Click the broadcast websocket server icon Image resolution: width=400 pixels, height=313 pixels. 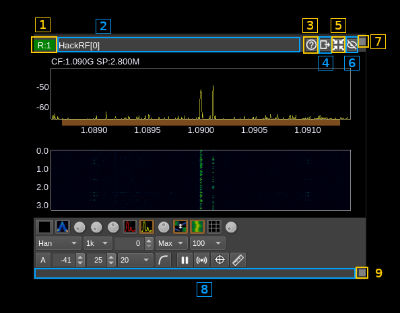click(x=201, y=260)
